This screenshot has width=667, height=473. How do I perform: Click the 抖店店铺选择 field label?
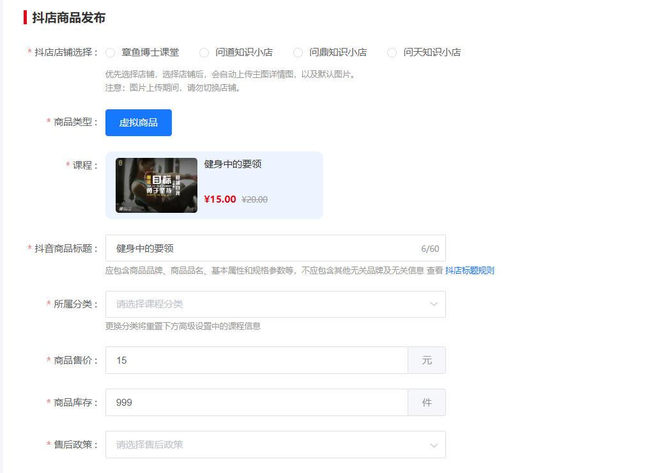point(66,52)
